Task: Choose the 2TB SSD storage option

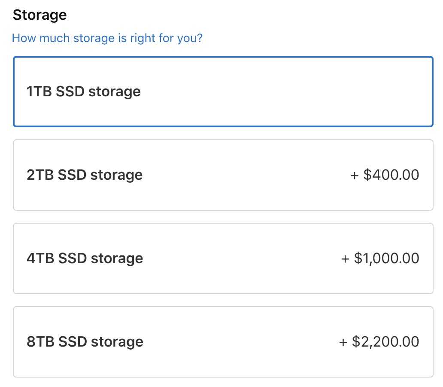Action: pyautogui.click(x=223, y=175)
